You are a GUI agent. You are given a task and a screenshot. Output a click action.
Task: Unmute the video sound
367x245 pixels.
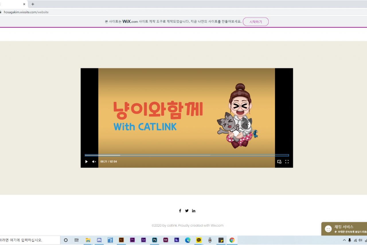94,162
